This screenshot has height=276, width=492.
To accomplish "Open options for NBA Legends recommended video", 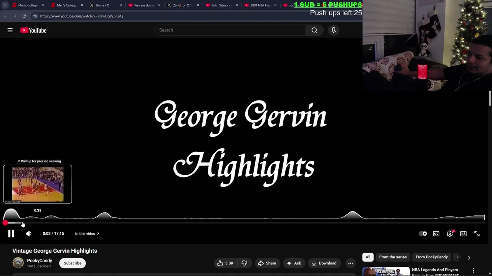I will coord(473,271).
